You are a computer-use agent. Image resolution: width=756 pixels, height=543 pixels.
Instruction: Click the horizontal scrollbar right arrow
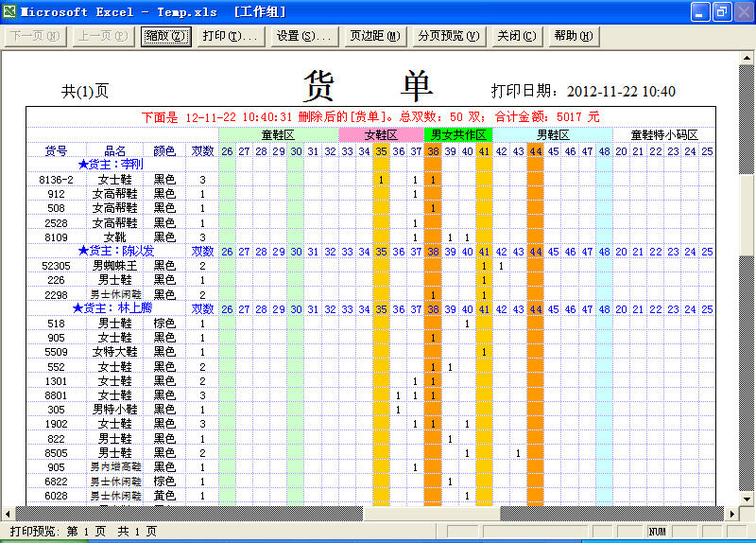click(731, 514)
